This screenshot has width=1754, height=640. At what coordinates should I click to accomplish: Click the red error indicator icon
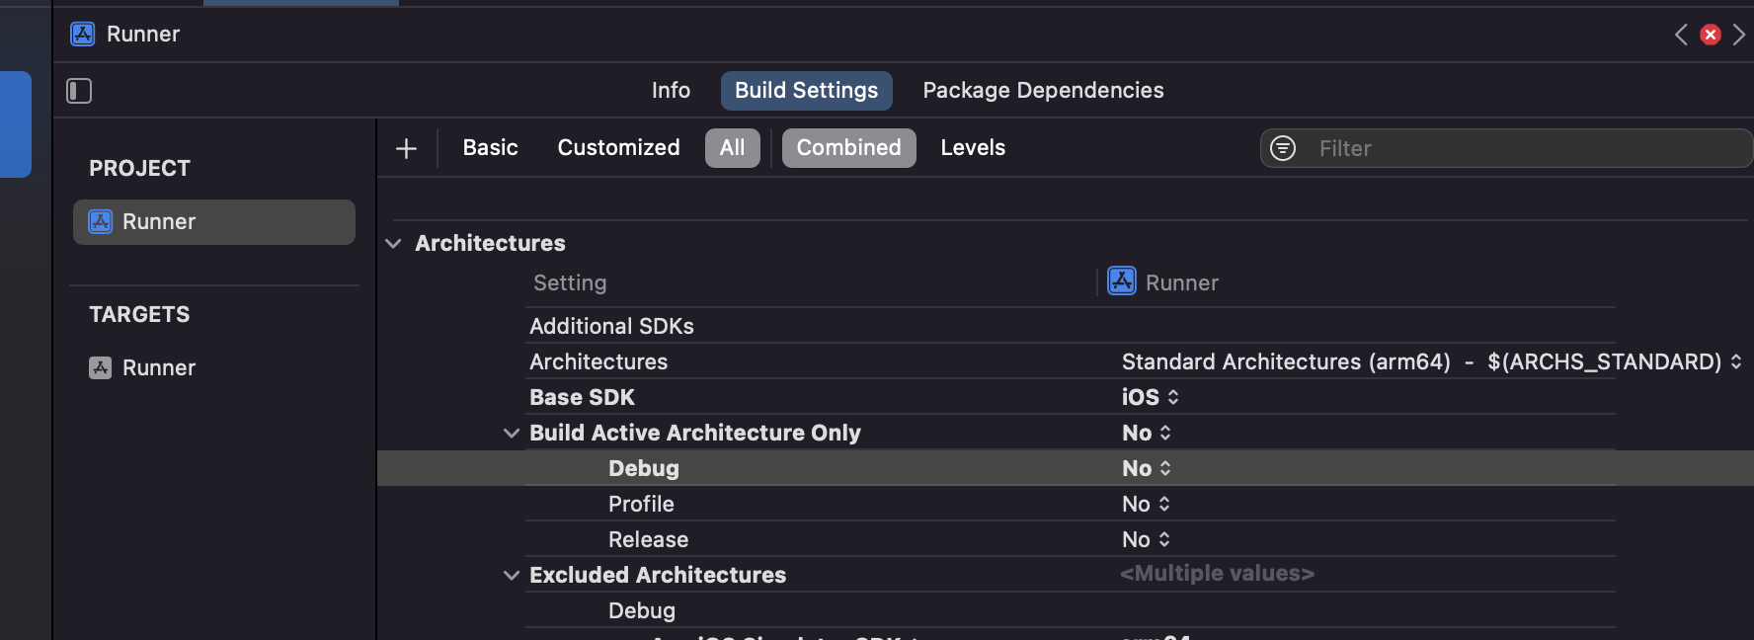point(1711,35)
